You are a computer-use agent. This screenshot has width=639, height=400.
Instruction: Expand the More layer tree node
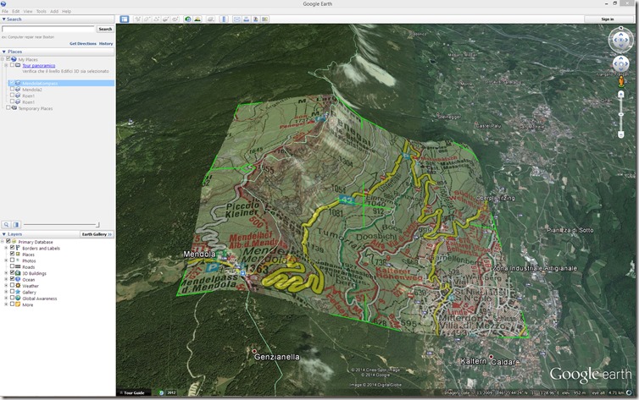pos(6,304)
